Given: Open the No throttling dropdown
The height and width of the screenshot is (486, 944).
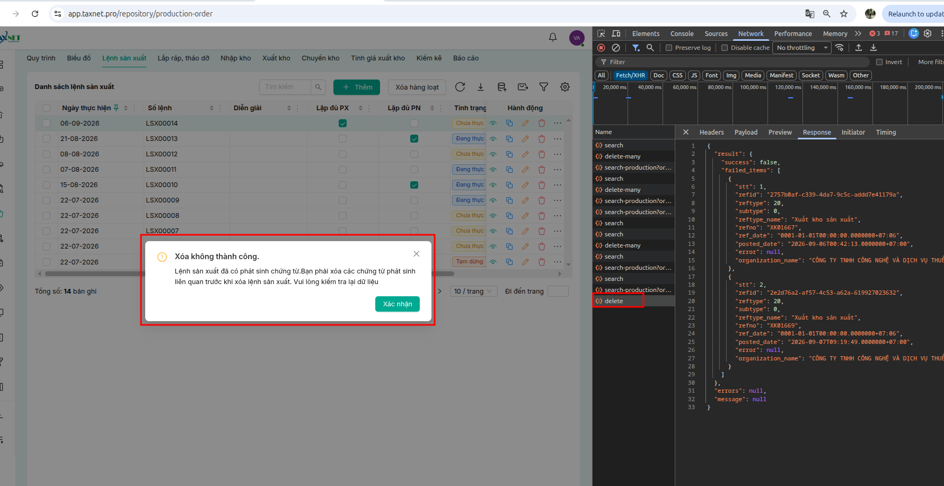Looking at the screenshot, I should point(802,48).
